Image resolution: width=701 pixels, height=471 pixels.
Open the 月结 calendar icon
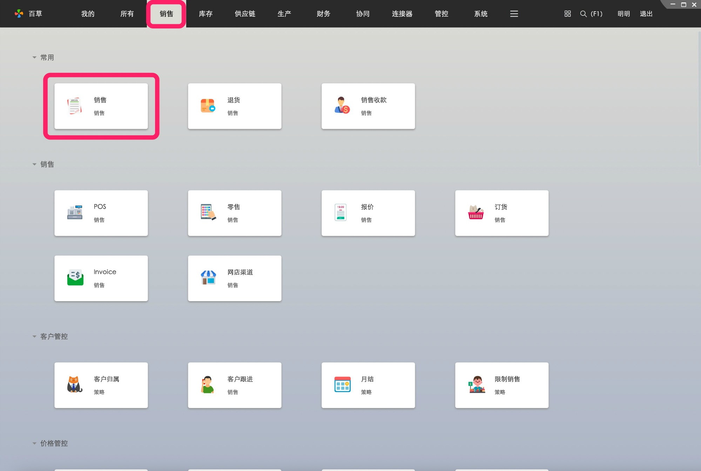342,385
